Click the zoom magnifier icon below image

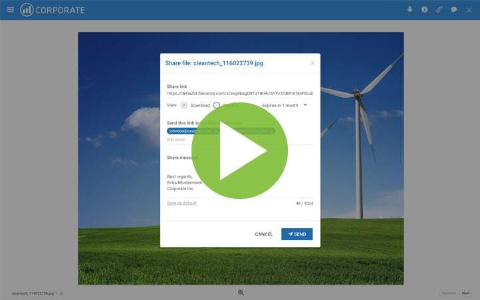click(x=241, y=293)
